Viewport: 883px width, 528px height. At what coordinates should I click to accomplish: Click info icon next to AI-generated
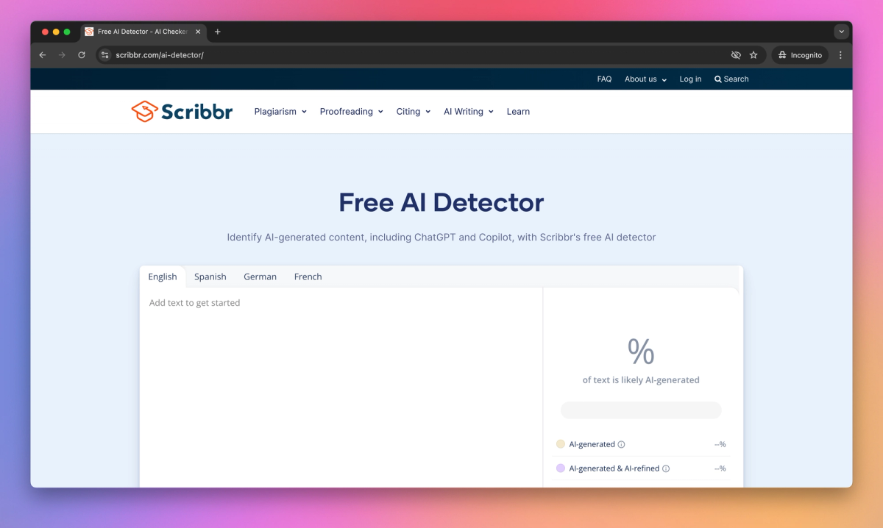click(x=622, y=444)
